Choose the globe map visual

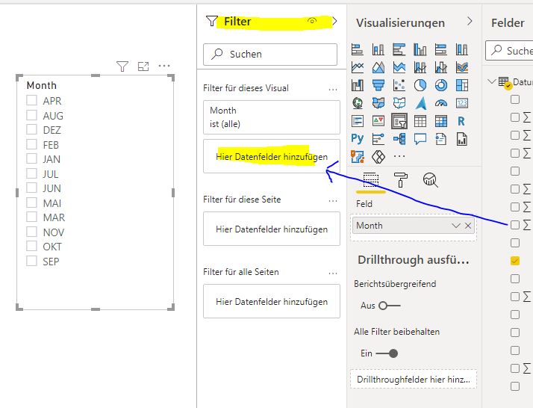click(x=358, y=103)
